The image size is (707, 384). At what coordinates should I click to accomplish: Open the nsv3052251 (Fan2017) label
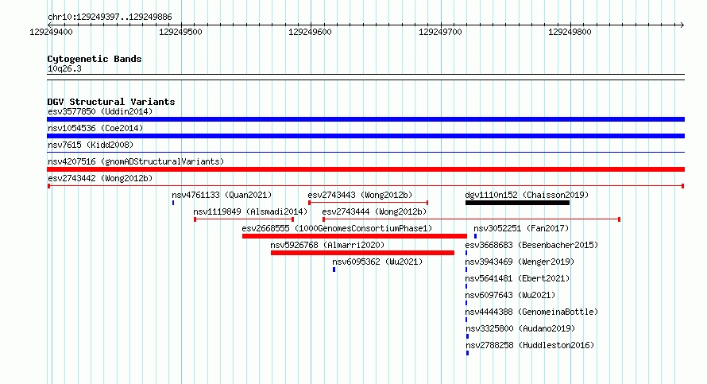[x=521, y=228]
